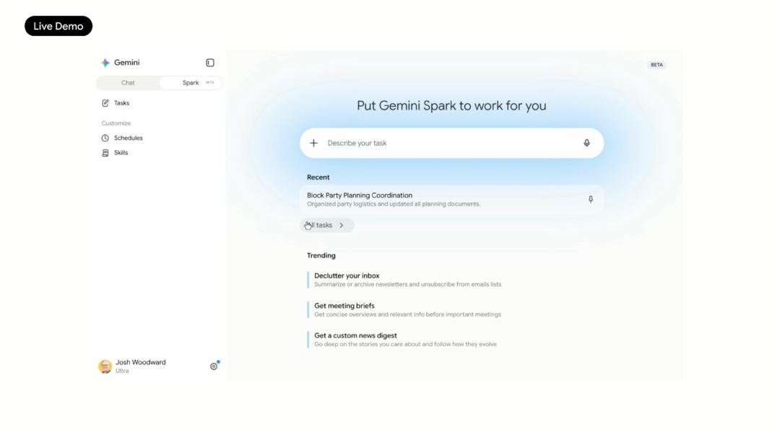Click the Tasks edit icon in sidebar
The height and width of the screenshot is (432, 780).
pos(105,103)
